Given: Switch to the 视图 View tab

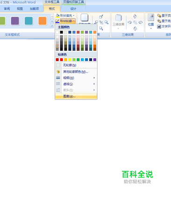Looking at the screenshot, I should [x=20, y=9].
